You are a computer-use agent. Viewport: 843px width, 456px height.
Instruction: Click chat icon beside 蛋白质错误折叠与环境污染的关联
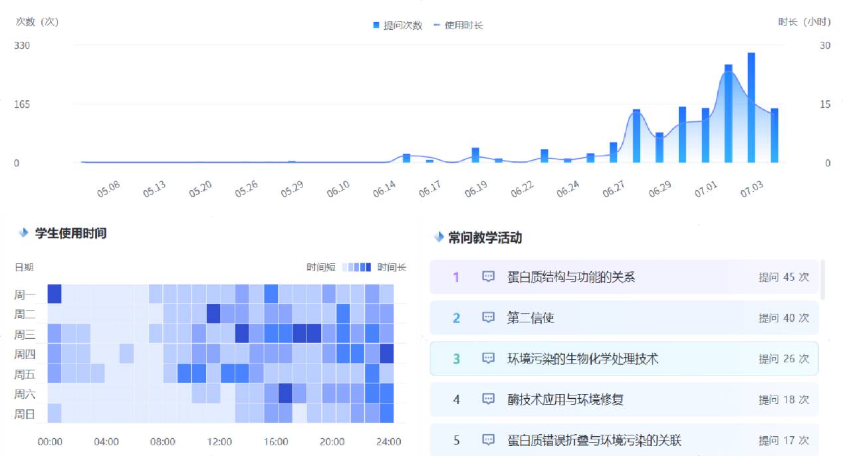coord(489,440)
